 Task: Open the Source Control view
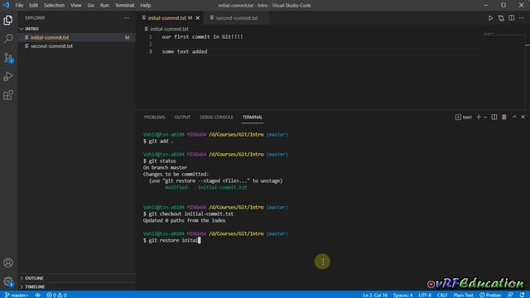tap(8, 58)
